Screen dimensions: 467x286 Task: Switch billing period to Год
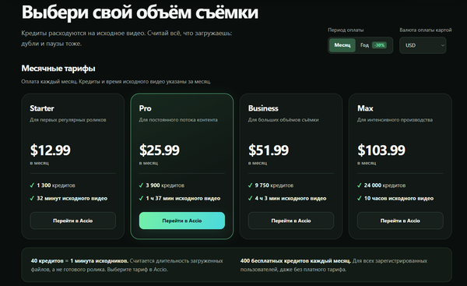coord(364,45)
